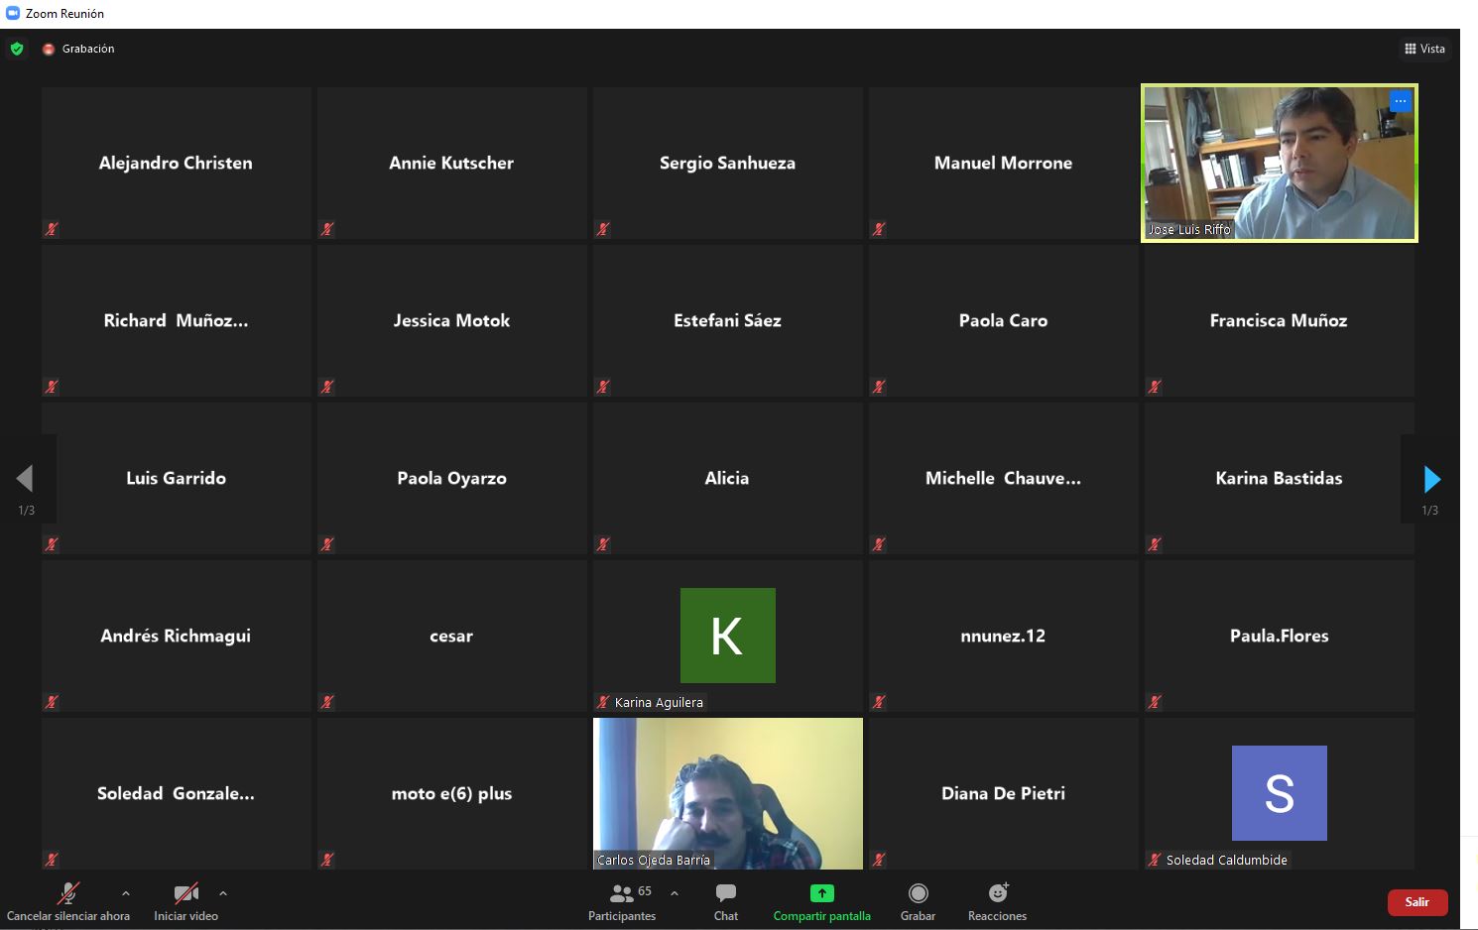Select Carlos Ojeda Barría's video tile
Image resolution: width=1478 pixels, height=930 pixels.
(x=727, y=793)
